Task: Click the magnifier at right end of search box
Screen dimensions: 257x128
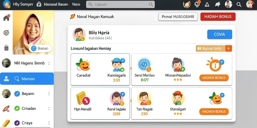Action: (x=151, y=4)
